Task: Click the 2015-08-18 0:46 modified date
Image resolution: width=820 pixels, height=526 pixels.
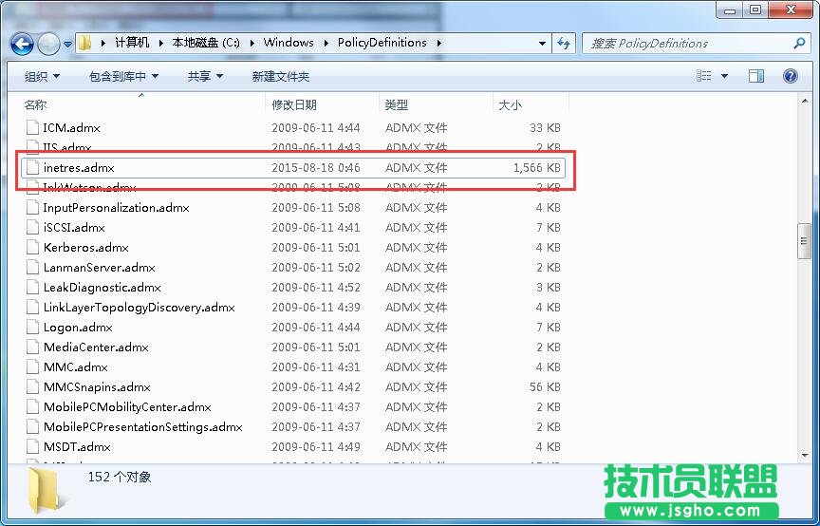Action: (x=316, y=167)
